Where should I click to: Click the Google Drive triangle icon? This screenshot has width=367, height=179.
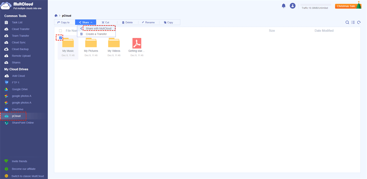(6, 89)
